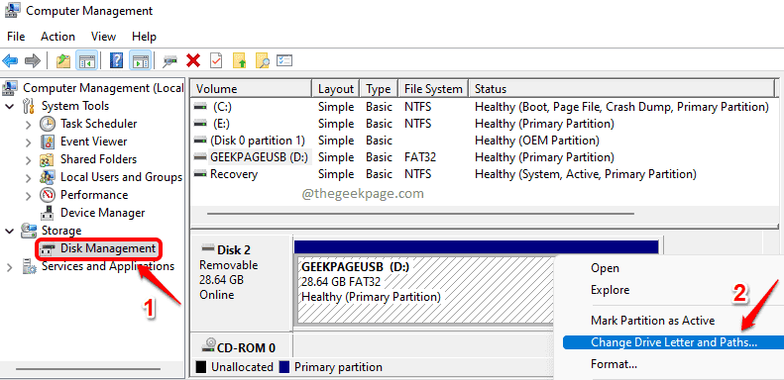Viewport: 784px width, 380px height.
Task: Click the Up one level folder icon
Action: click(63, 61)
